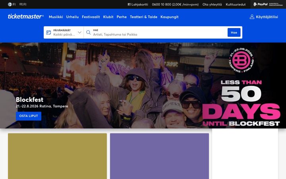286x179 pixels.
Task: Open Ota yhteyttä contact page
Action: pos(212,4)
